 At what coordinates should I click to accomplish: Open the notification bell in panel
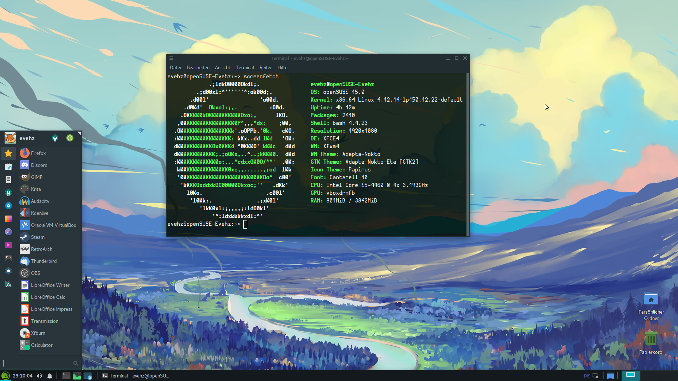[x=50, y=376]
